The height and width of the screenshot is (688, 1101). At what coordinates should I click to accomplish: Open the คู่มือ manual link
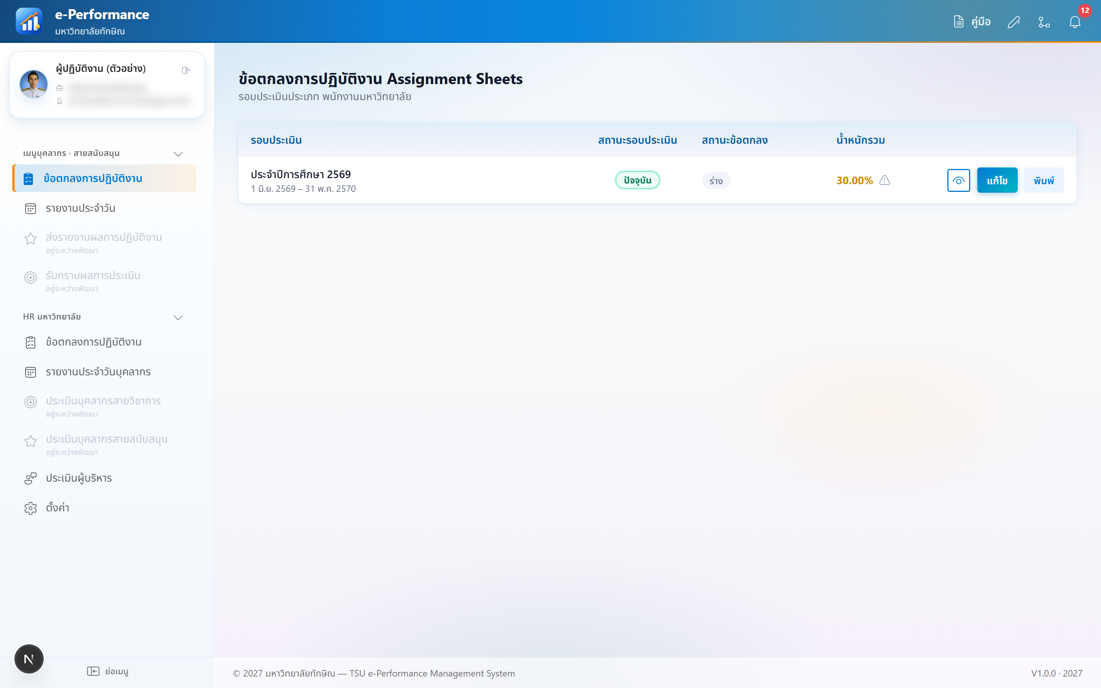point(972,22)
